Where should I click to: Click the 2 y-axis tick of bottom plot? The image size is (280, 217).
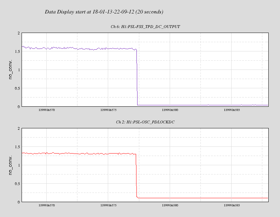(19, 128)
